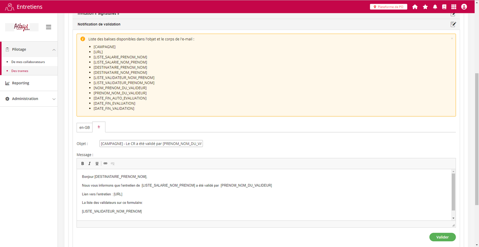The height and width of the screenshot is (247, 479).
Task: Apply underline formatting in message editor
Action: coord(97,164)
